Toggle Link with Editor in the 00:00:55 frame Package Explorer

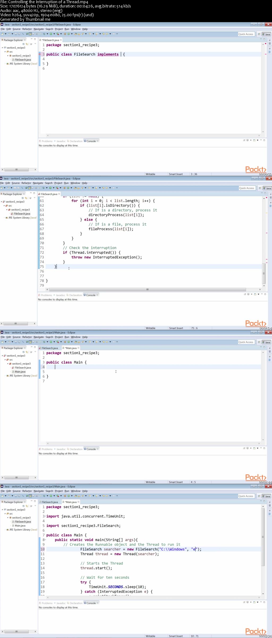tap(27, 44)
